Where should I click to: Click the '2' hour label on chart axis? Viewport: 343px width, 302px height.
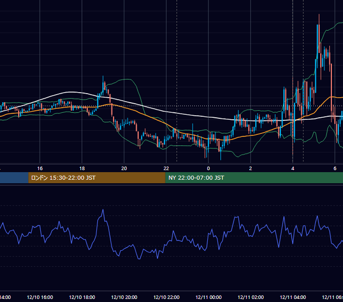251,169
